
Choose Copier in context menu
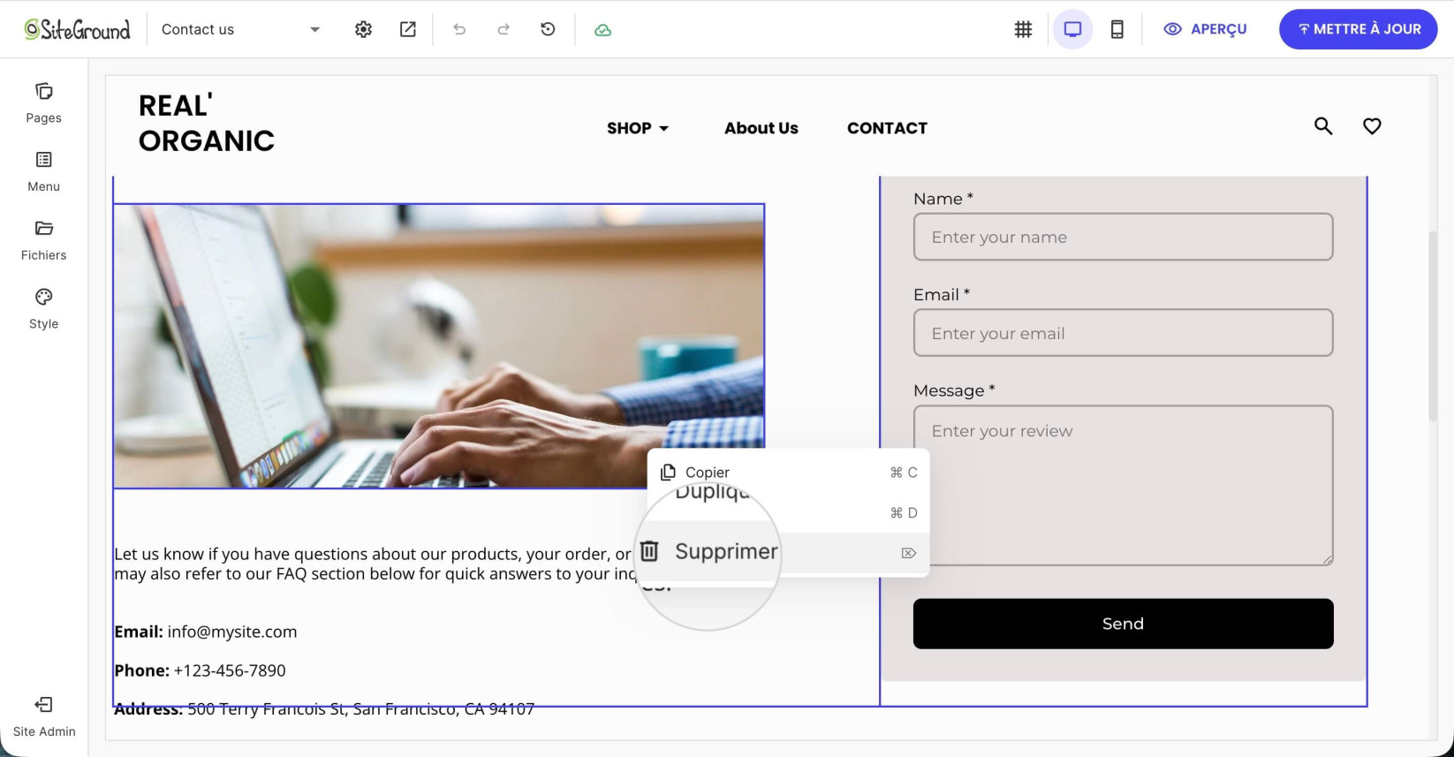(x=788, y=473)
